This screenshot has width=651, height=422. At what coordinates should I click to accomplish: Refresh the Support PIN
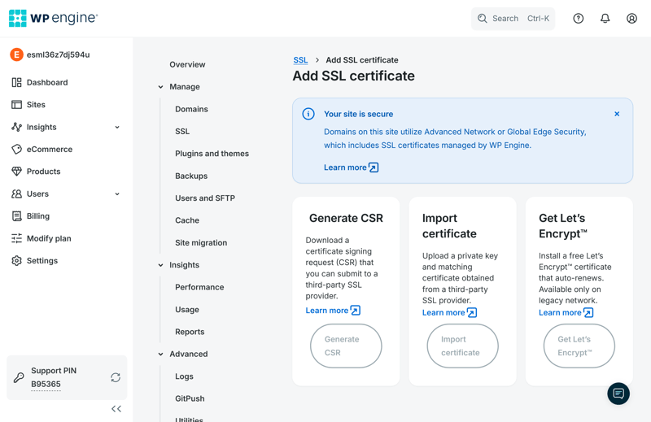[116, 377]
